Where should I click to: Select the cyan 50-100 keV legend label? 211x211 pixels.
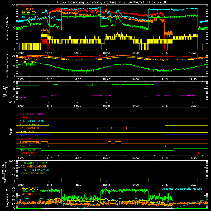click(30, 17)
